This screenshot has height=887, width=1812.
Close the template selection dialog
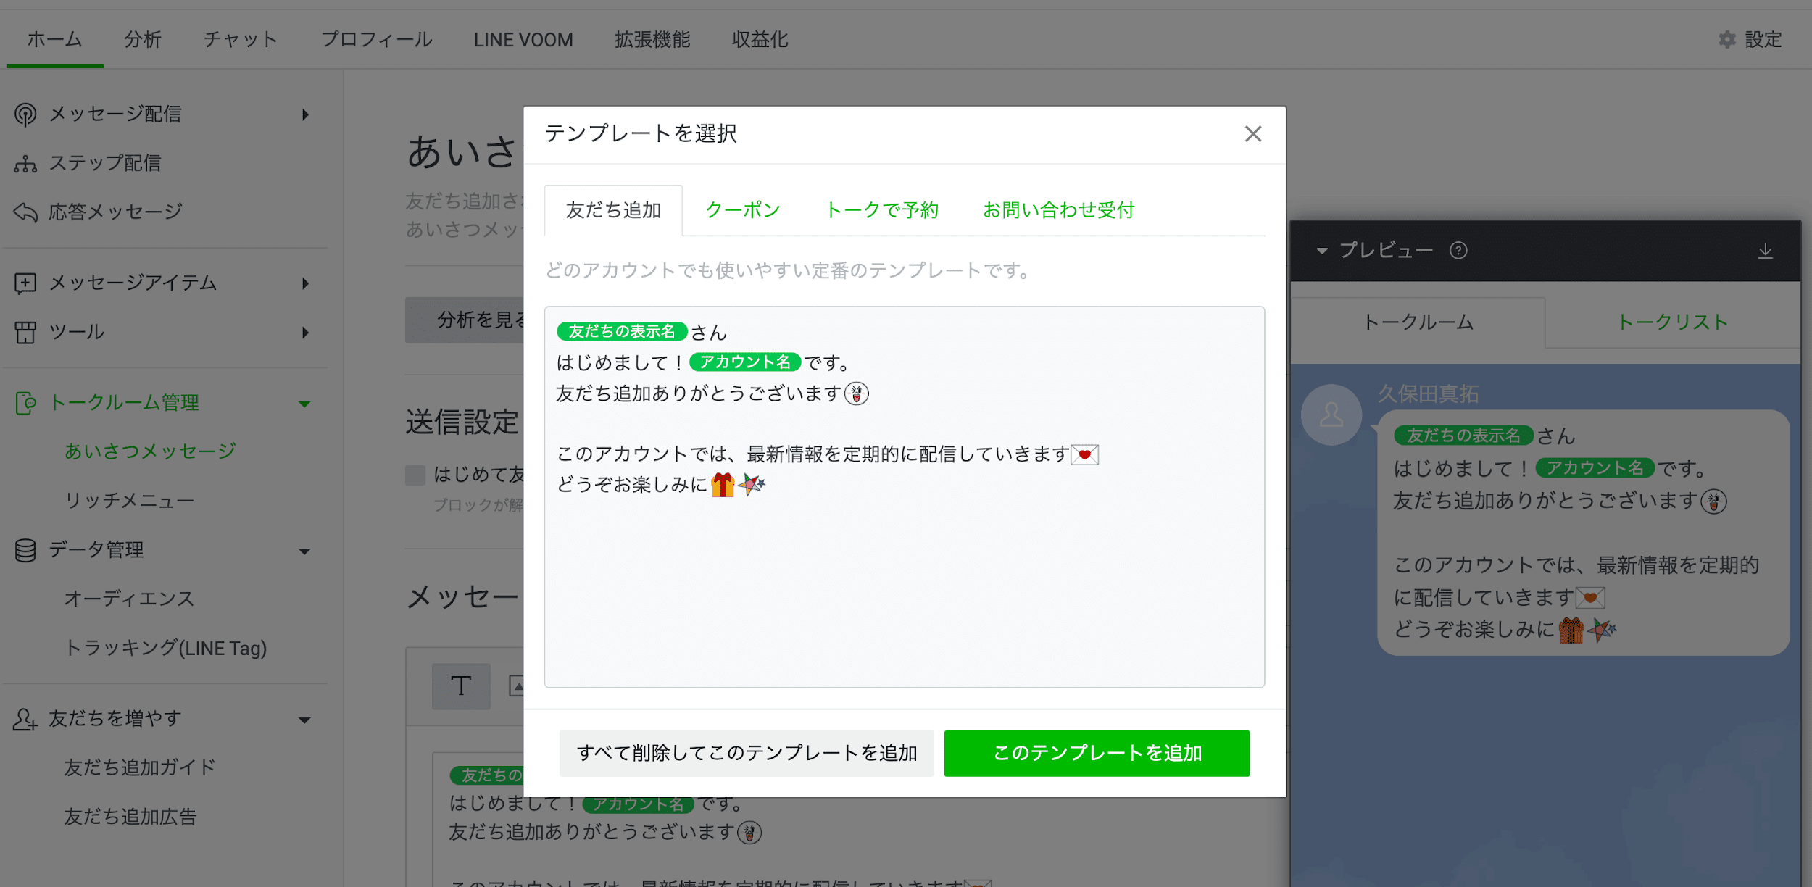pos(1253,134)
